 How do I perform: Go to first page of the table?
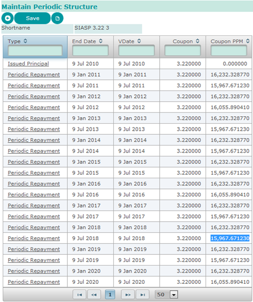click(80, 295)
